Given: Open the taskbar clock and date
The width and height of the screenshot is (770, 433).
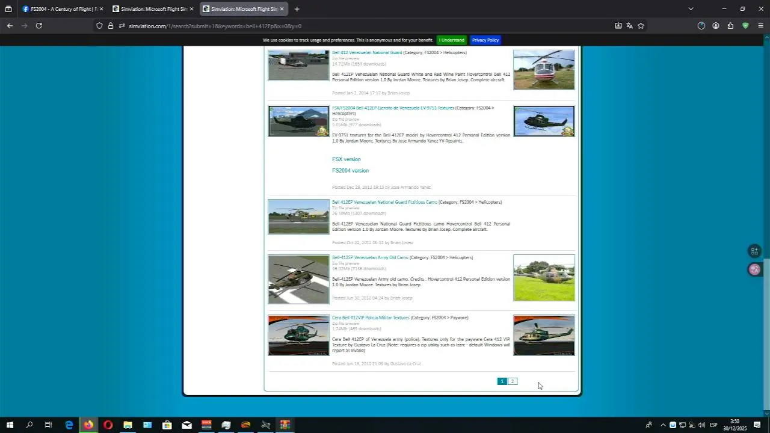Looking at the screenshot, I should pyautogui.click(x=735, y=425).
